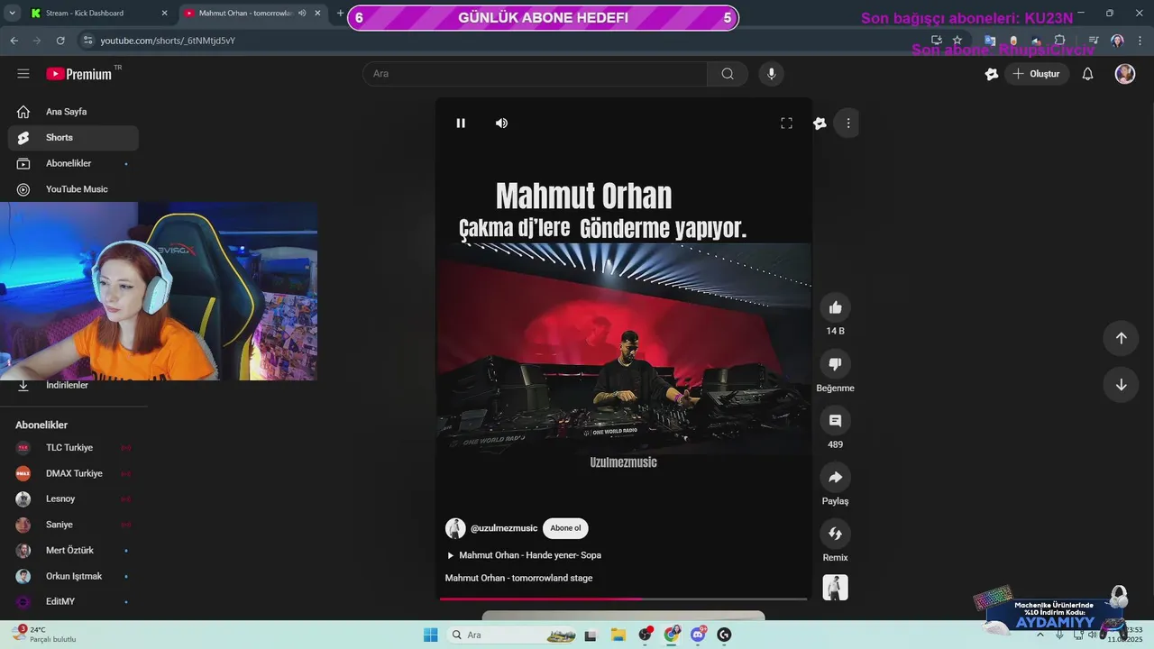The image size is (1154, 649).
Task: Subscribe with the Abone ol button
Action: [565, 528]
